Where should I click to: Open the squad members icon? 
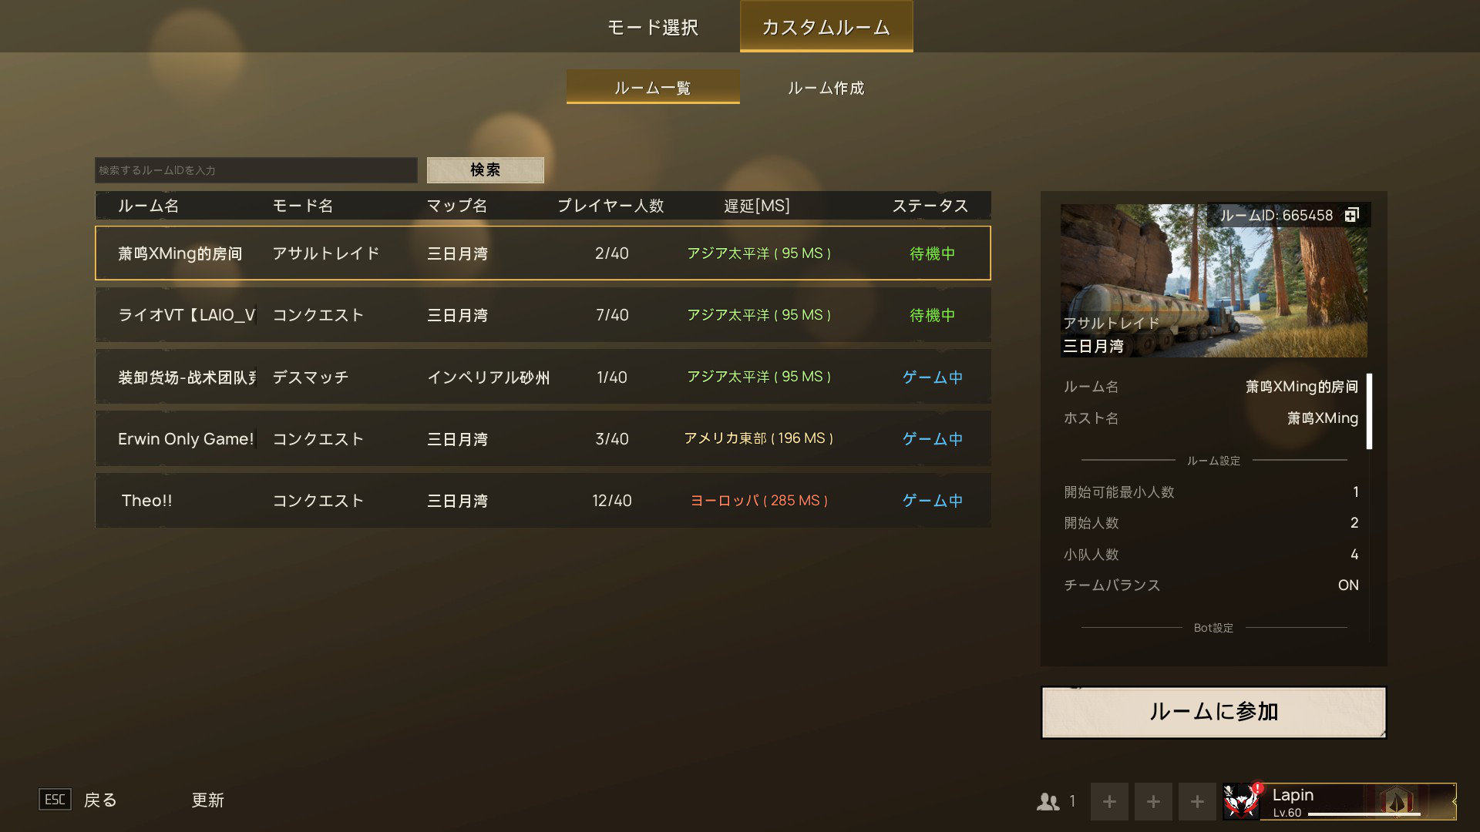pos(1048,801)
